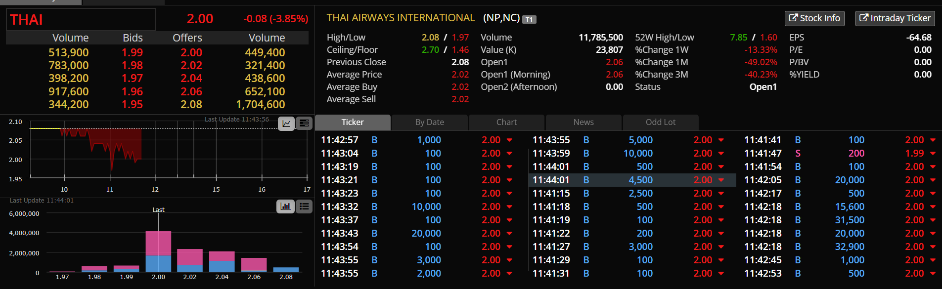Switch to the By Date tab
The width and height of the screenshot is (942, 289).
(430, 122)
